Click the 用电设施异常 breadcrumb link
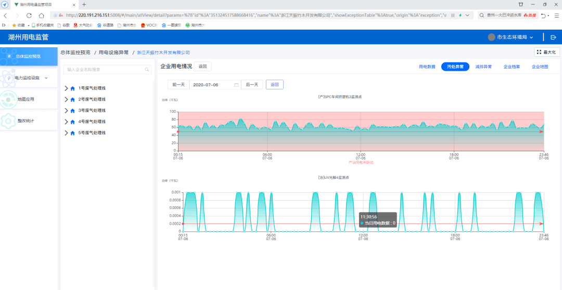The width and height of the screenshot is (562, 290). pos(113,52)
